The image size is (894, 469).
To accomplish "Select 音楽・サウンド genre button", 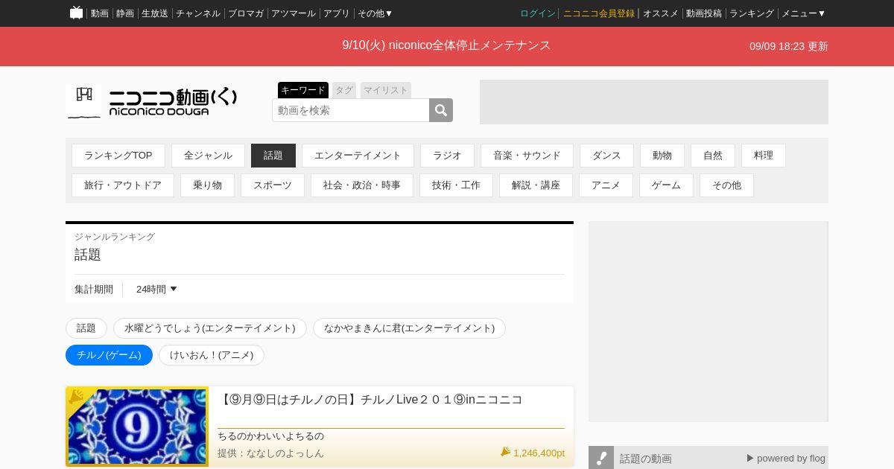I will (x=527, y=156).
